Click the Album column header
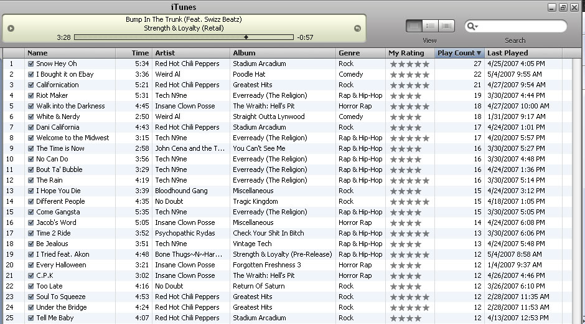The height and width of the screenshot is (324, 585). [283, 53]
